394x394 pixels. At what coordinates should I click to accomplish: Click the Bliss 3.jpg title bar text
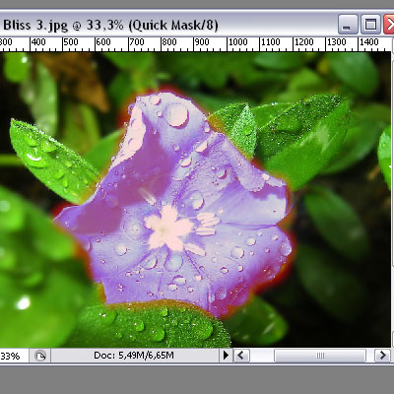[110, 25]
